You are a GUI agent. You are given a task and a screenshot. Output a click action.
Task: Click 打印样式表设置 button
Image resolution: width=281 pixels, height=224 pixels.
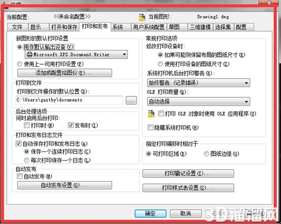click(x=188, y=188)
